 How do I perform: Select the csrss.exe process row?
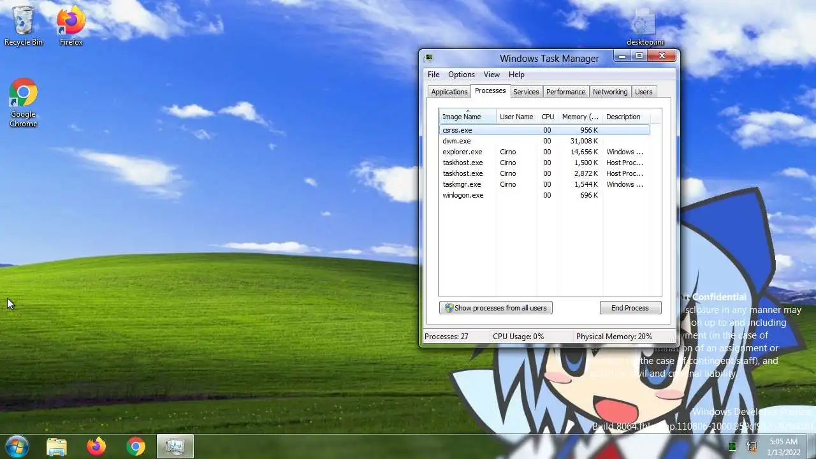[x=544, y=130]
